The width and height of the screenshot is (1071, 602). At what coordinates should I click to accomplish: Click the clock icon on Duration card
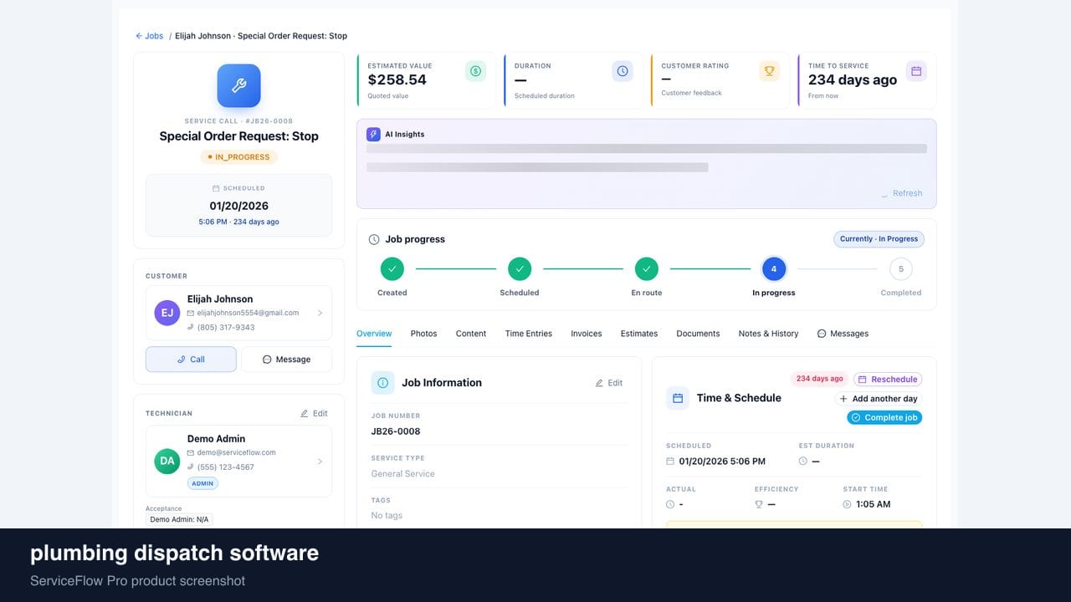[x=623, y=71]
